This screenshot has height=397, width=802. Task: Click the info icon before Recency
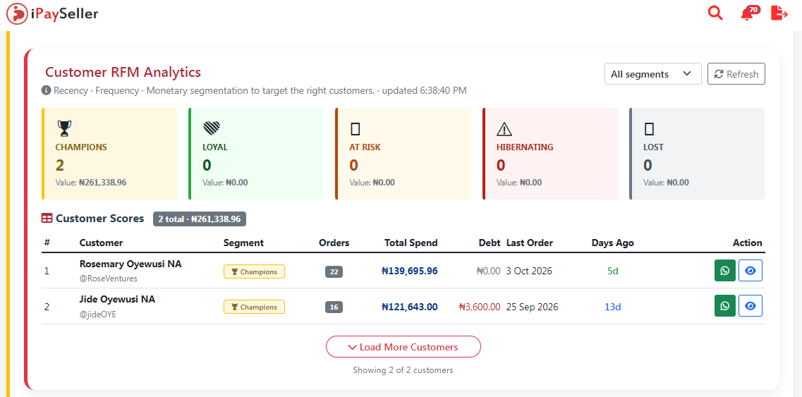pyautogui.click(x=47, y=90)
